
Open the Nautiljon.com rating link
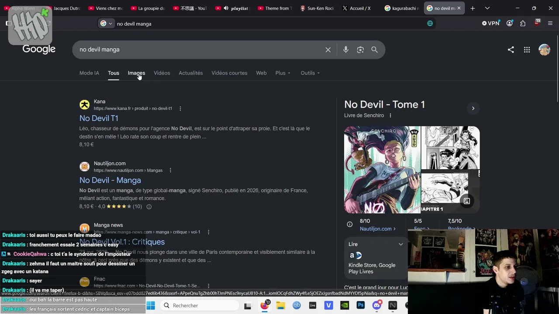click(378, 229)
